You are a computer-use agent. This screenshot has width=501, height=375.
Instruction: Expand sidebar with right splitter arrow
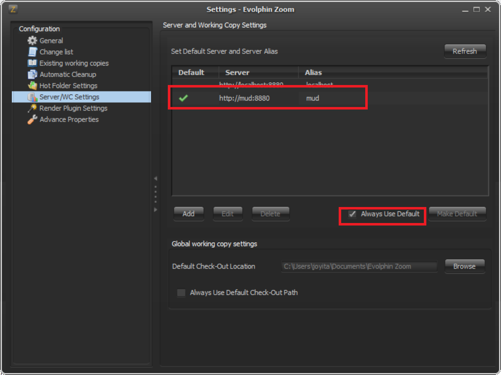point(156,209)
